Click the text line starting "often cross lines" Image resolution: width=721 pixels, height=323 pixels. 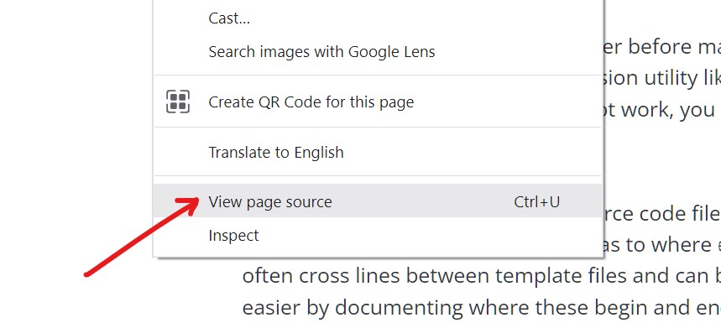(x=481, y=276)
